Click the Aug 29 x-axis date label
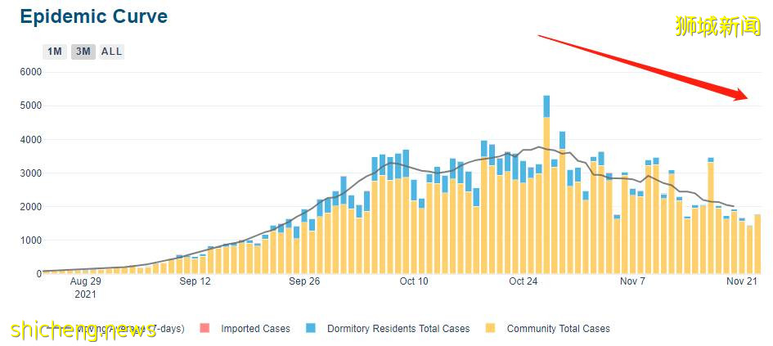 pyautogui.click(x=85, y=281)
